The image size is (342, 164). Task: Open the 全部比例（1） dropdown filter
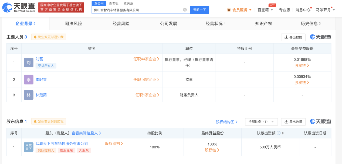[x=261, y=122]
